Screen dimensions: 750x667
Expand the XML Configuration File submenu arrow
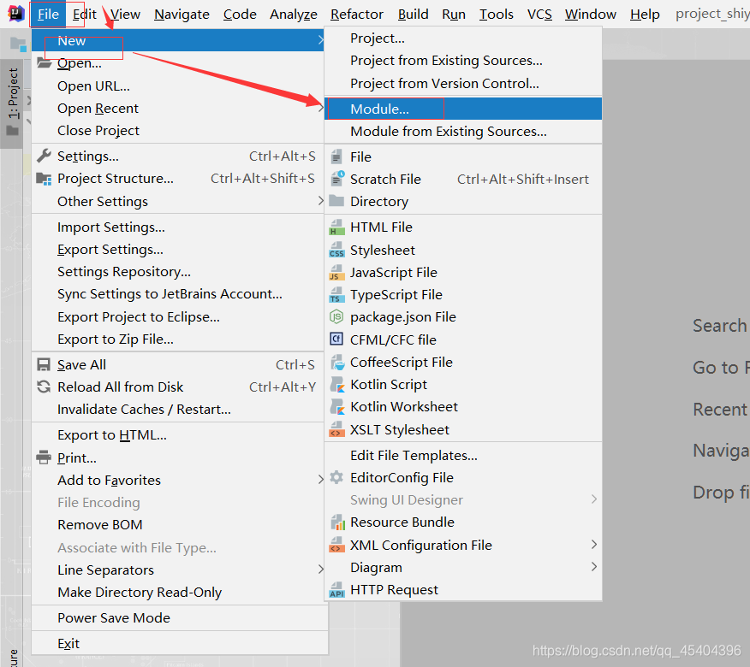[x=593, y=544]
